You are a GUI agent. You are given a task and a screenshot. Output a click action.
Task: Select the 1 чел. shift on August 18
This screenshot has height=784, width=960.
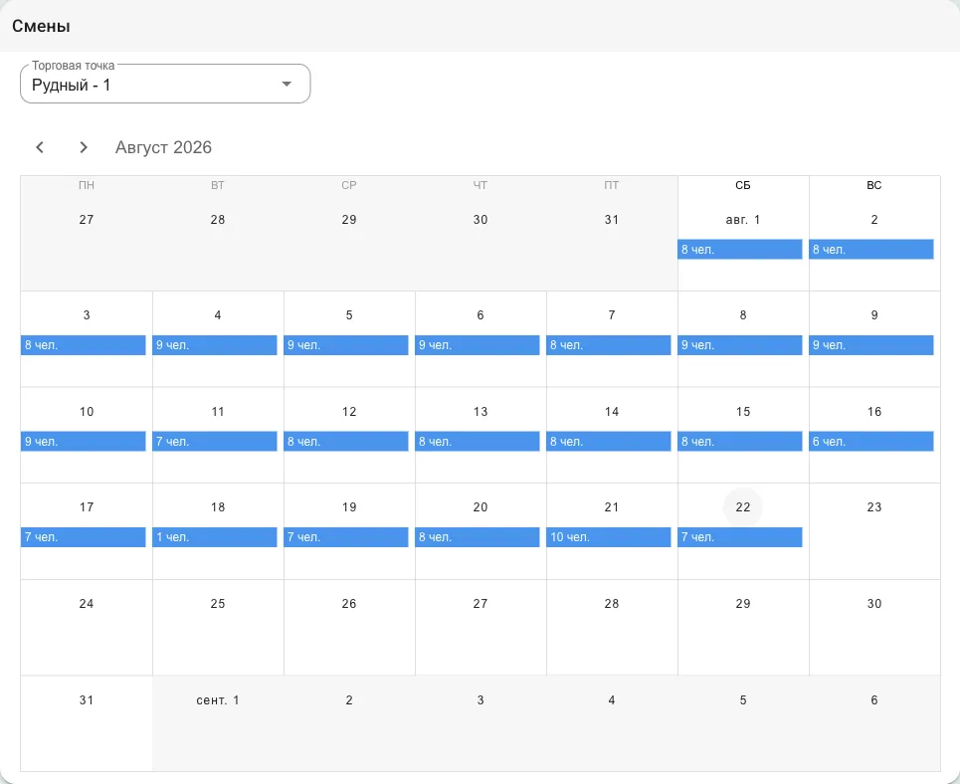coord(214,537)
